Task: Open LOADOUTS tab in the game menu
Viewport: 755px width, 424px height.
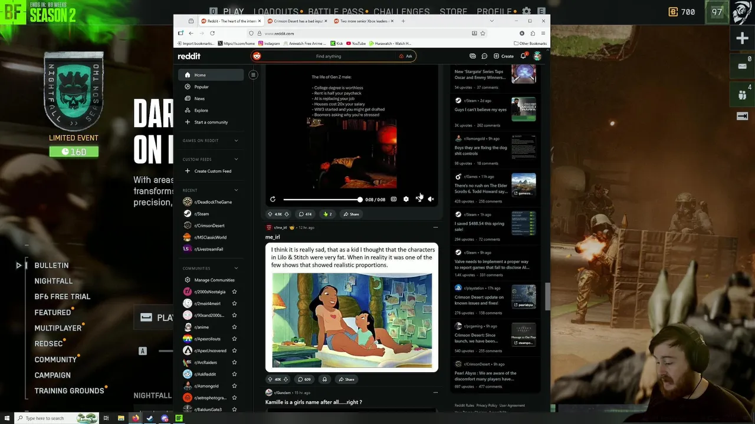Action: [276, 11]
